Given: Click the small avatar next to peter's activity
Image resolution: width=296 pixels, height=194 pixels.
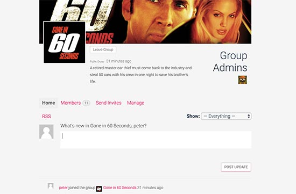Looking at the screenshot, I should click(x=51, y=186).
